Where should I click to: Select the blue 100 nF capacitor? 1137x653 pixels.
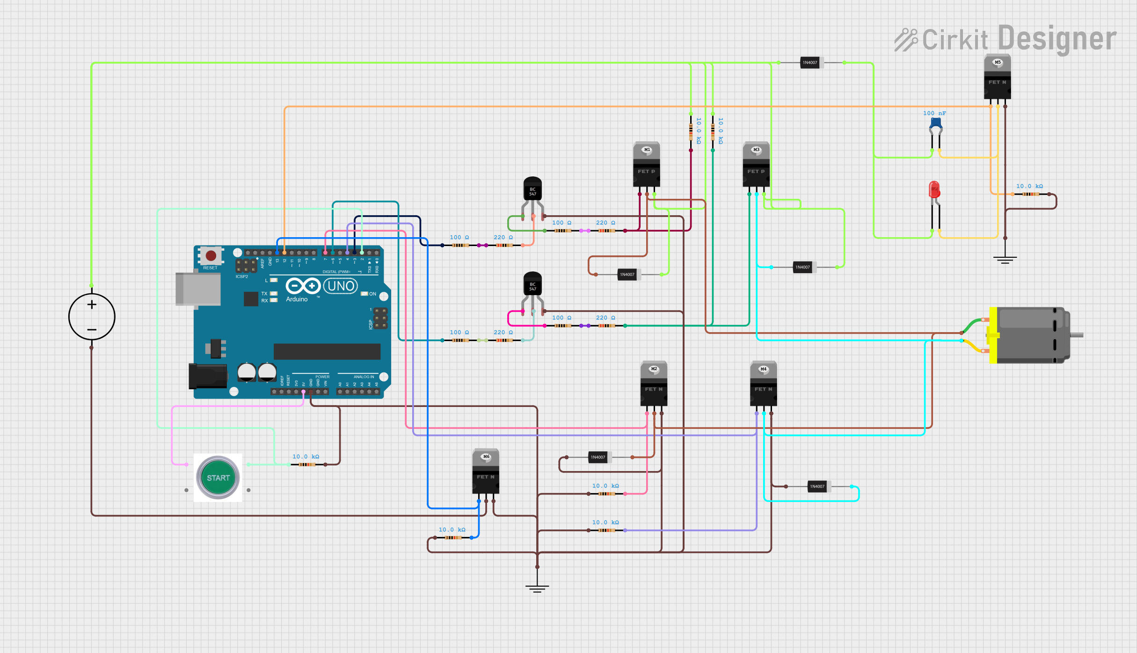point(935,123)
